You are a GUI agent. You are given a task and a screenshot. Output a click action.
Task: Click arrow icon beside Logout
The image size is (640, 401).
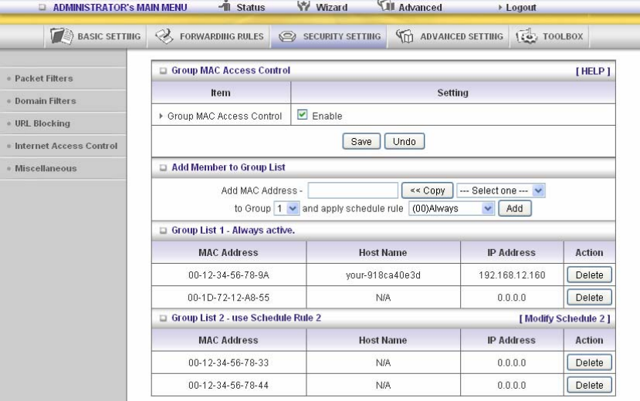pyautogui.click(x=500, y=8)
